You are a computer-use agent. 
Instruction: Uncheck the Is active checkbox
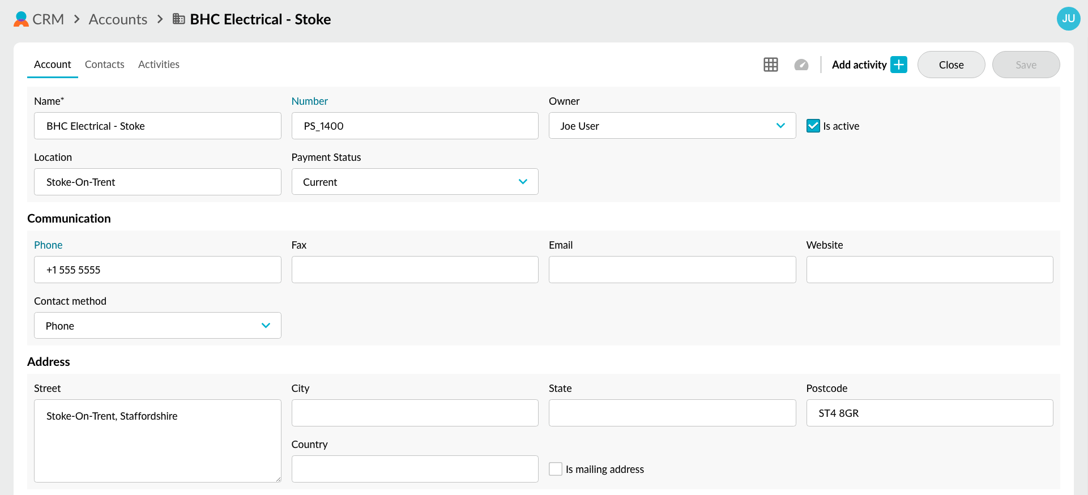pyautogui.click(x=813, y=126)
